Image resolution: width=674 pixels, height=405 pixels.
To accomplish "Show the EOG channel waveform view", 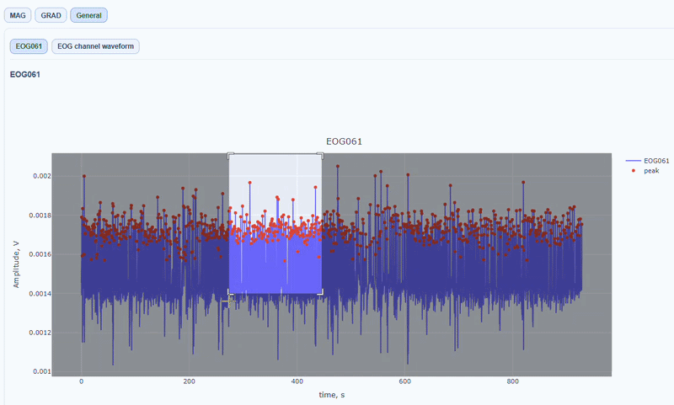I will coord(95,46).
